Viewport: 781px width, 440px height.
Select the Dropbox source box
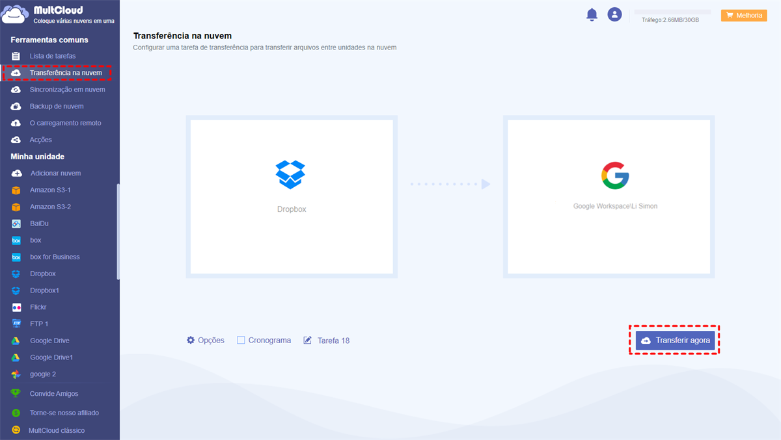tap(292, 196)
